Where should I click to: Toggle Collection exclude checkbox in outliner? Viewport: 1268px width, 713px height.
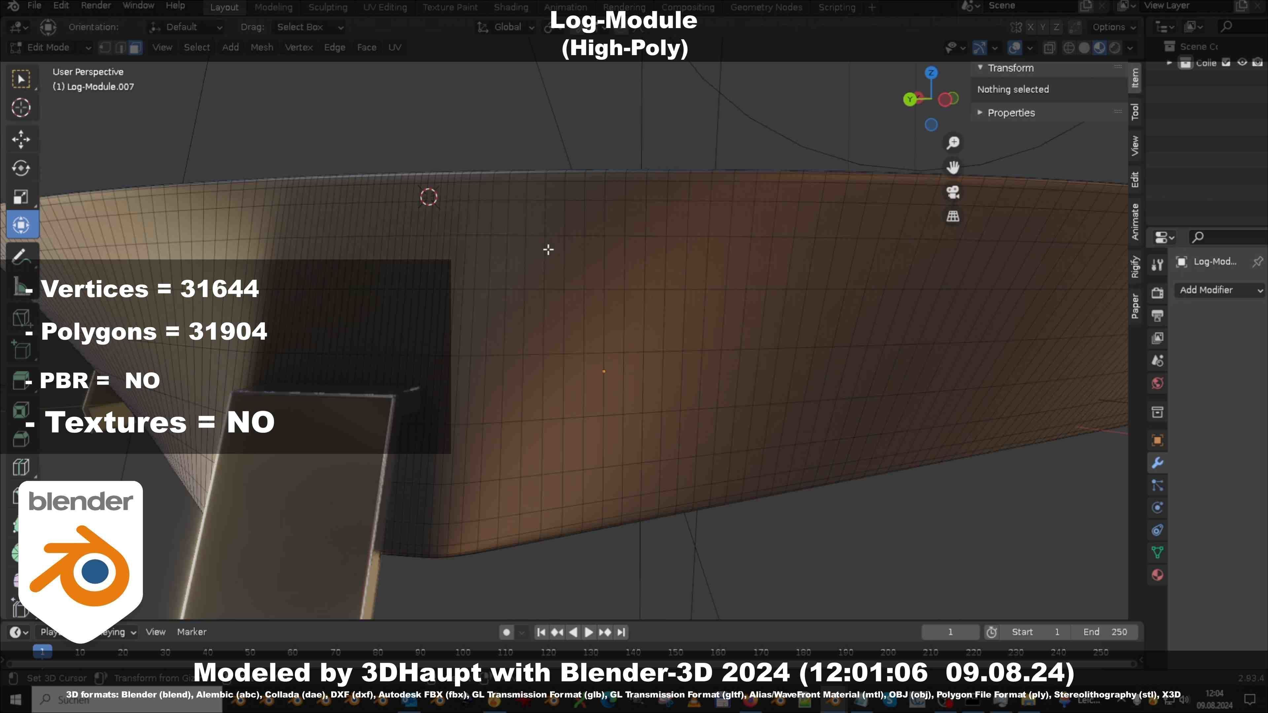click(x=1226, y=62)
